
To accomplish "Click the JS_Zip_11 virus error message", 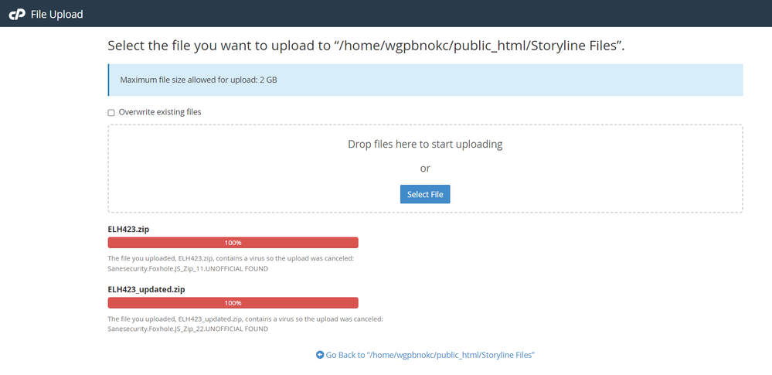I will pos(230,264).
